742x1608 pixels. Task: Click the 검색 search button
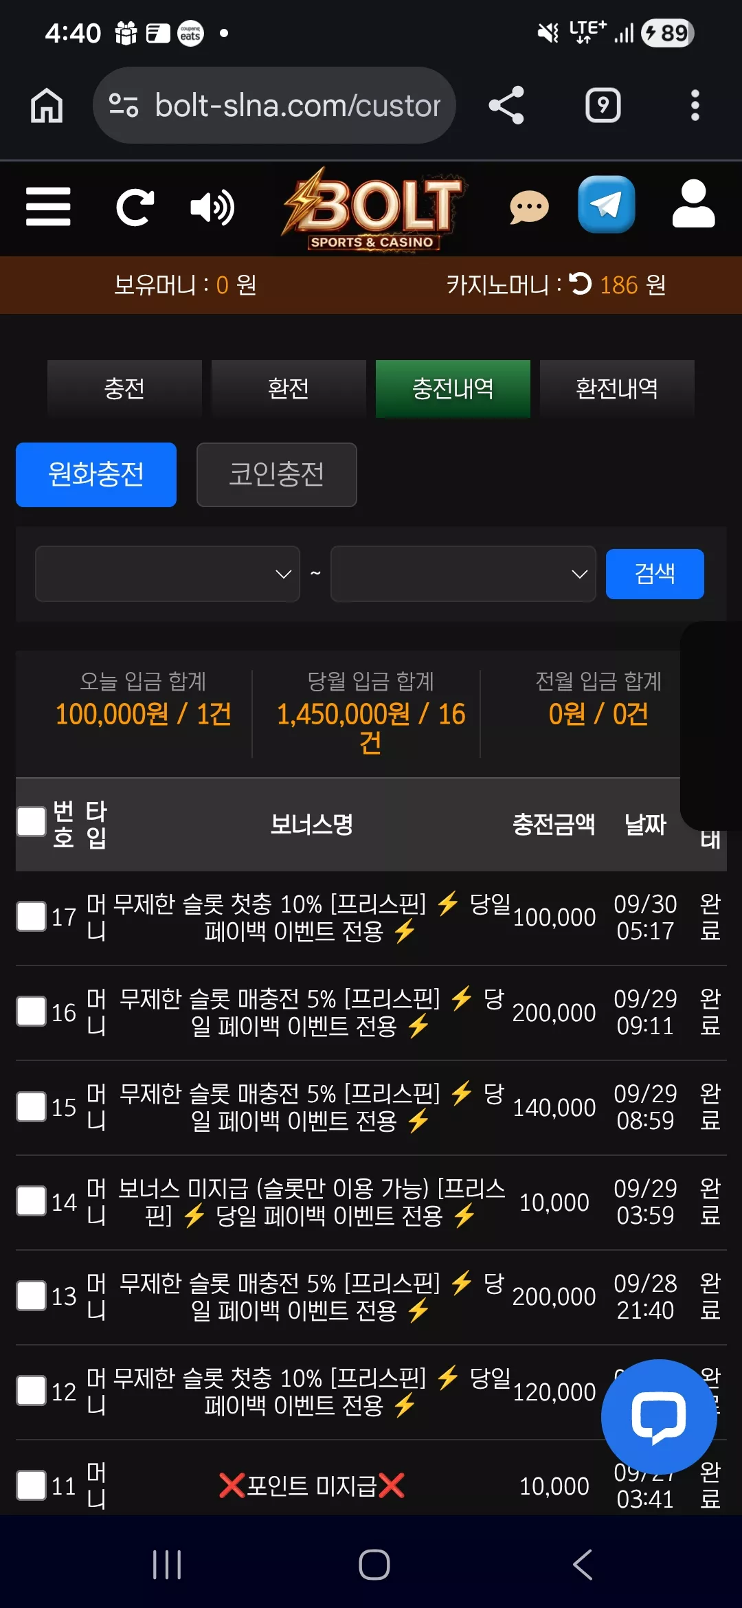point(655,574)
